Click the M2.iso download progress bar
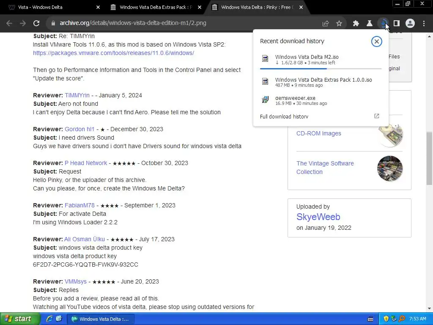Screen dimensions: 433x325 [321, 69]
